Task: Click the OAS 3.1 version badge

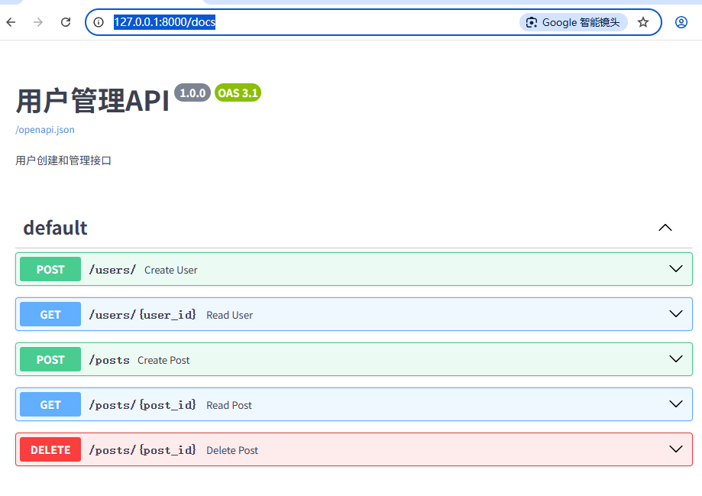Action: [x=238, y=92]
